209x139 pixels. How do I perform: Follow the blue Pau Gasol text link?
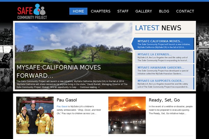coord(62,106)
